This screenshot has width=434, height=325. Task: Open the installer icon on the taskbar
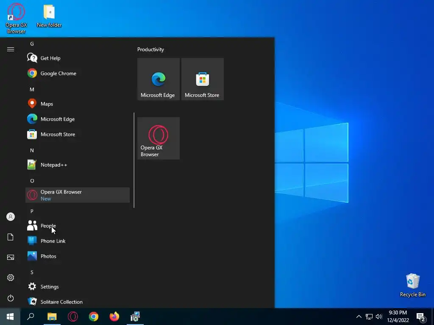[x=135, y=317]
